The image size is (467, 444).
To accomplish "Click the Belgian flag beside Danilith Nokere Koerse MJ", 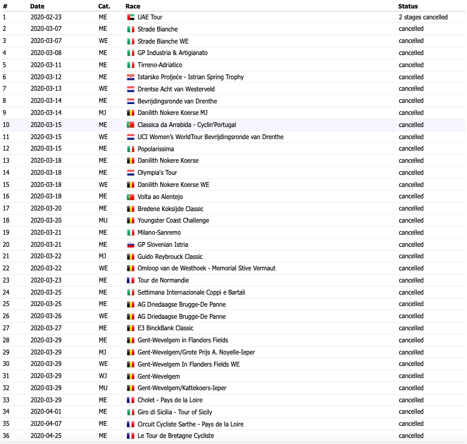I will [x=131, y=113].
